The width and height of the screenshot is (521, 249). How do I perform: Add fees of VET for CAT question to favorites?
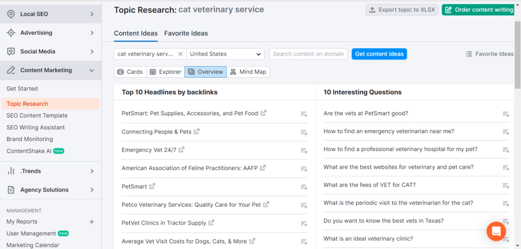(x=506, y=185)
